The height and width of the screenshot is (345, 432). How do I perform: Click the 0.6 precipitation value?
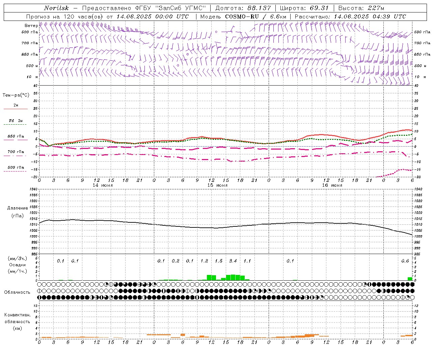405,261
